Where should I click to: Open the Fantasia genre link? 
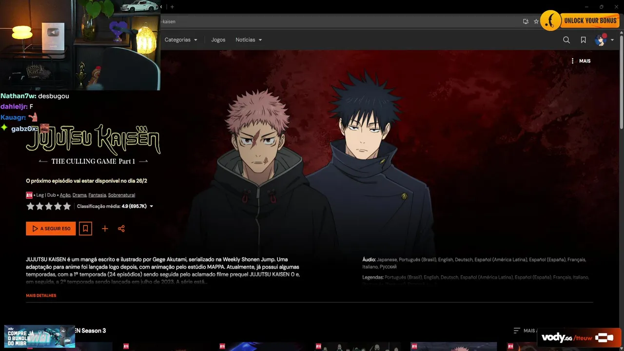pos(97,195)
